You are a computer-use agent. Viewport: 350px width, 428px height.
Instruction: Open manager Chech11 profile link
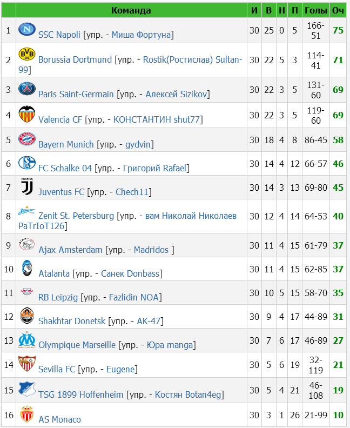click(132, 192)
